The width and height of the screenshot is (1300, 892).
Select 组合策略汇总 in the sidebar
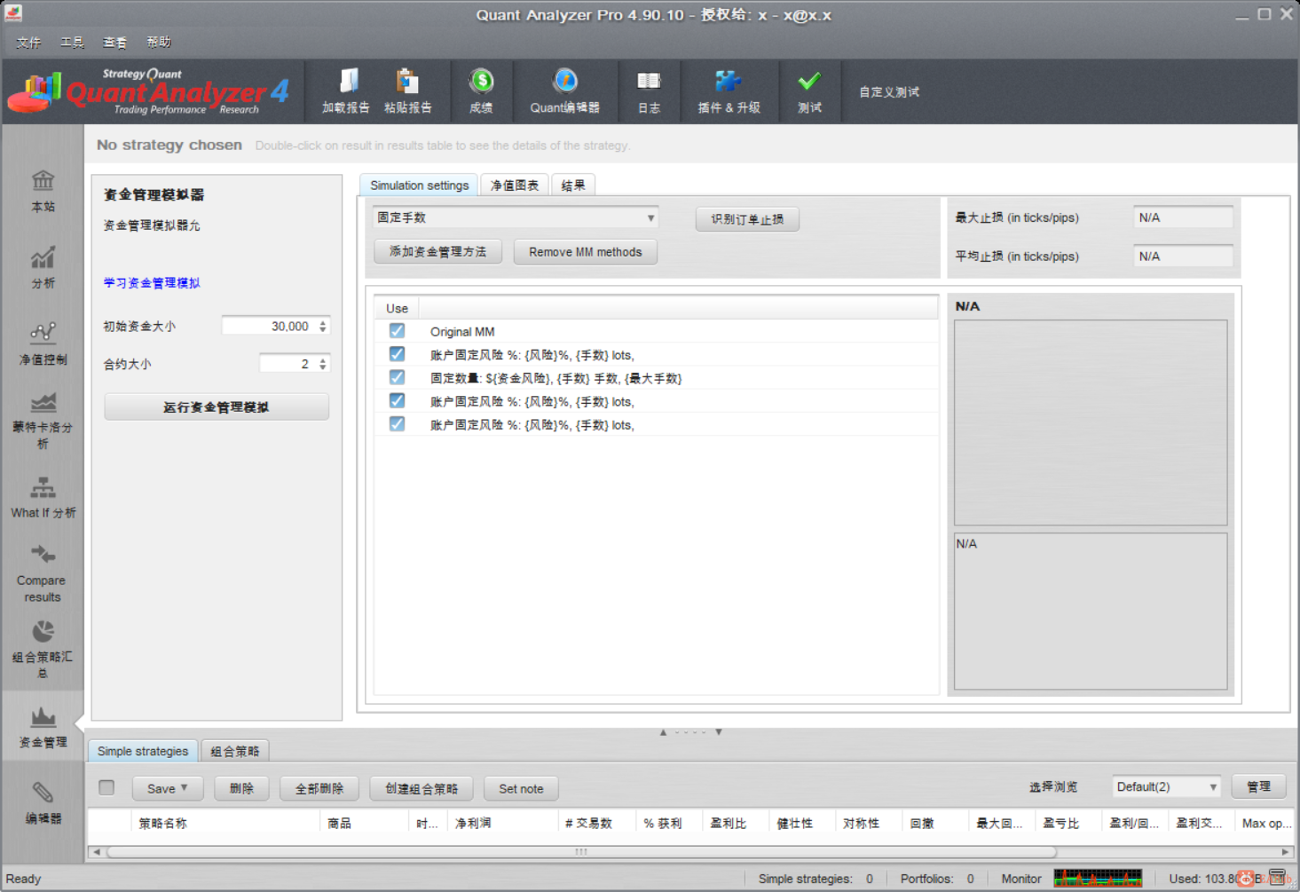(43, 650)
